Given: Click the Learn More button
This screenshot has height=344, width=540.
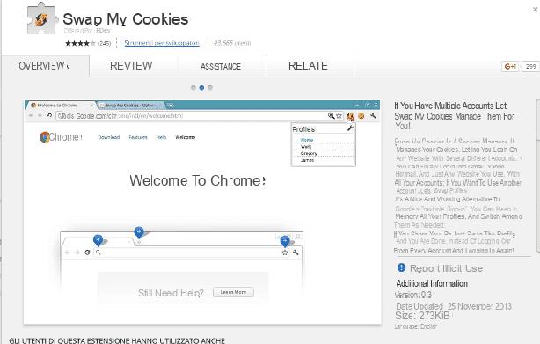Looking at the screenshot, I should pyautogui.click(x=233, y=292).
